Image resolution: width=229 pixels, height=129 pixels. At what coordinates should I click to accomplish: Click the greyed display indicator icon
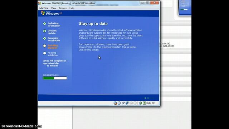click(135, 103)
